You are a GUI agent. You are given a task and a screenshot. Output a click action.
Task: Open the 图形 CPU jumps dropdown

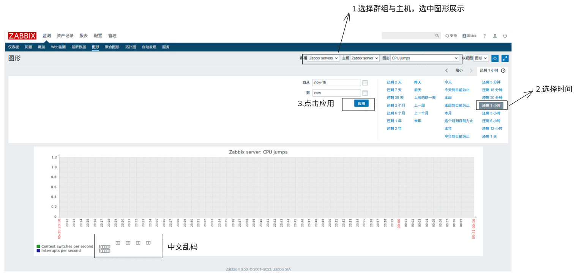pos(425,58)
